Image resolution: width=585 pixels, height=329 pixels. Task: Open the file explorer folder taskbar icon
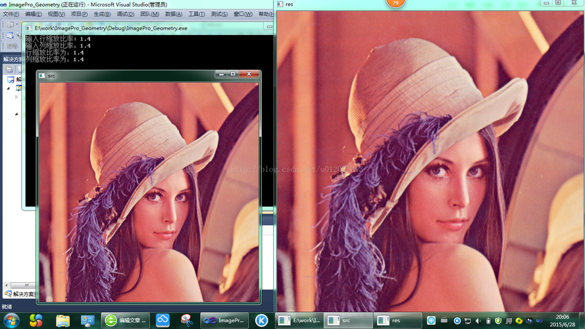coord(63,320)
